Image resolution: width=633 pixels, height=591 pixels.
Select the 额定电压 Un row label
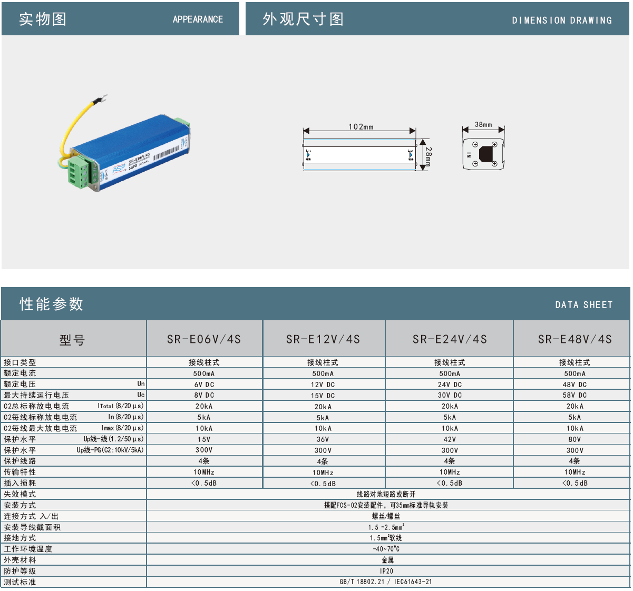pos(74,384)
